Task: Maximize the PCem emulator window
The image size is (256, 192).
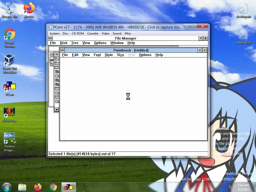Action: [x=194, y=26]
